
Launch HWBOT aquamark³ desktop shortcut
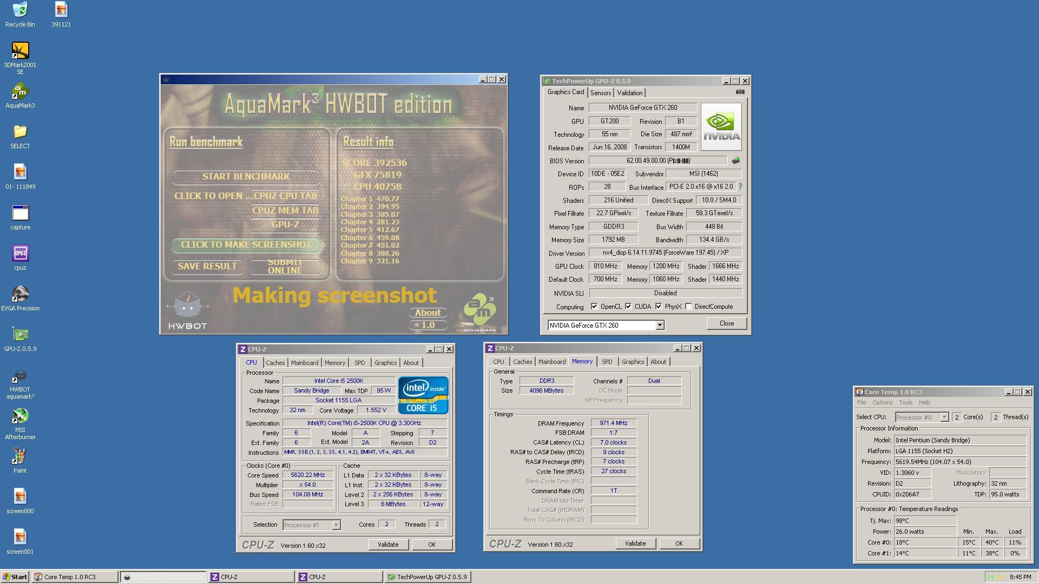20,383
